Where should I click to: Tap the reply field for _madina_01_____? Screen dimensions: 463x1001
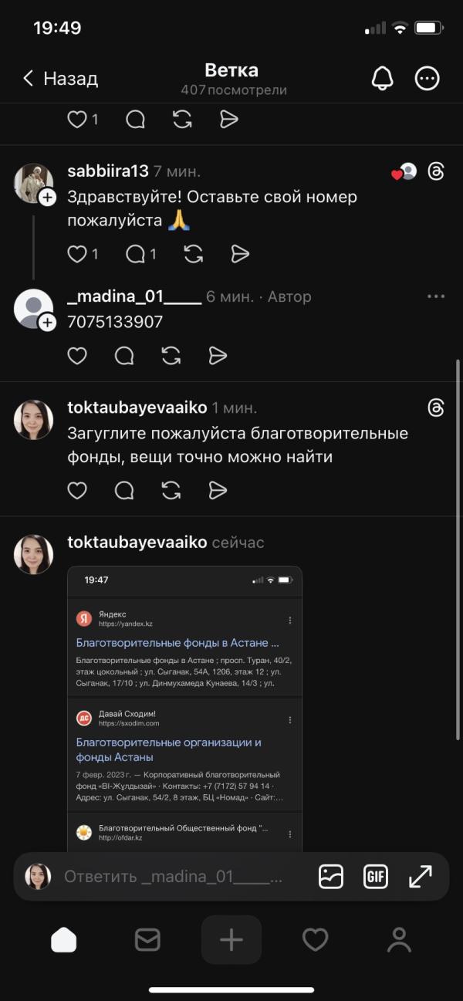173,877
